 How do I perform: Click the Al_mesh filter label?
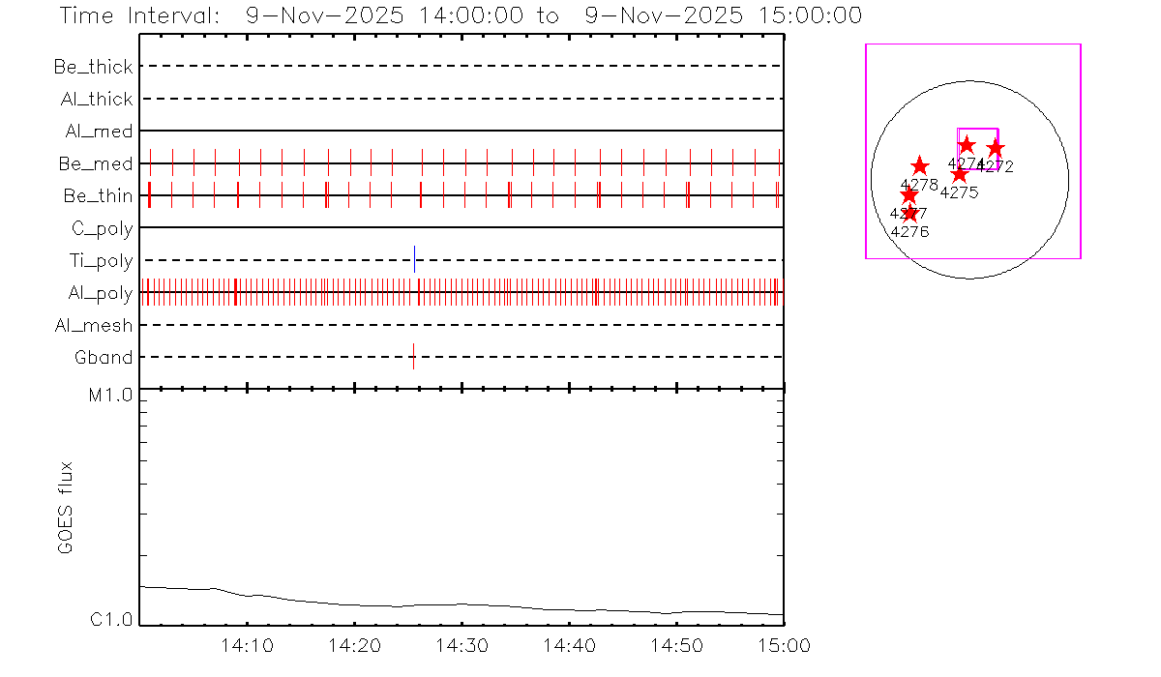click(96, 325)
